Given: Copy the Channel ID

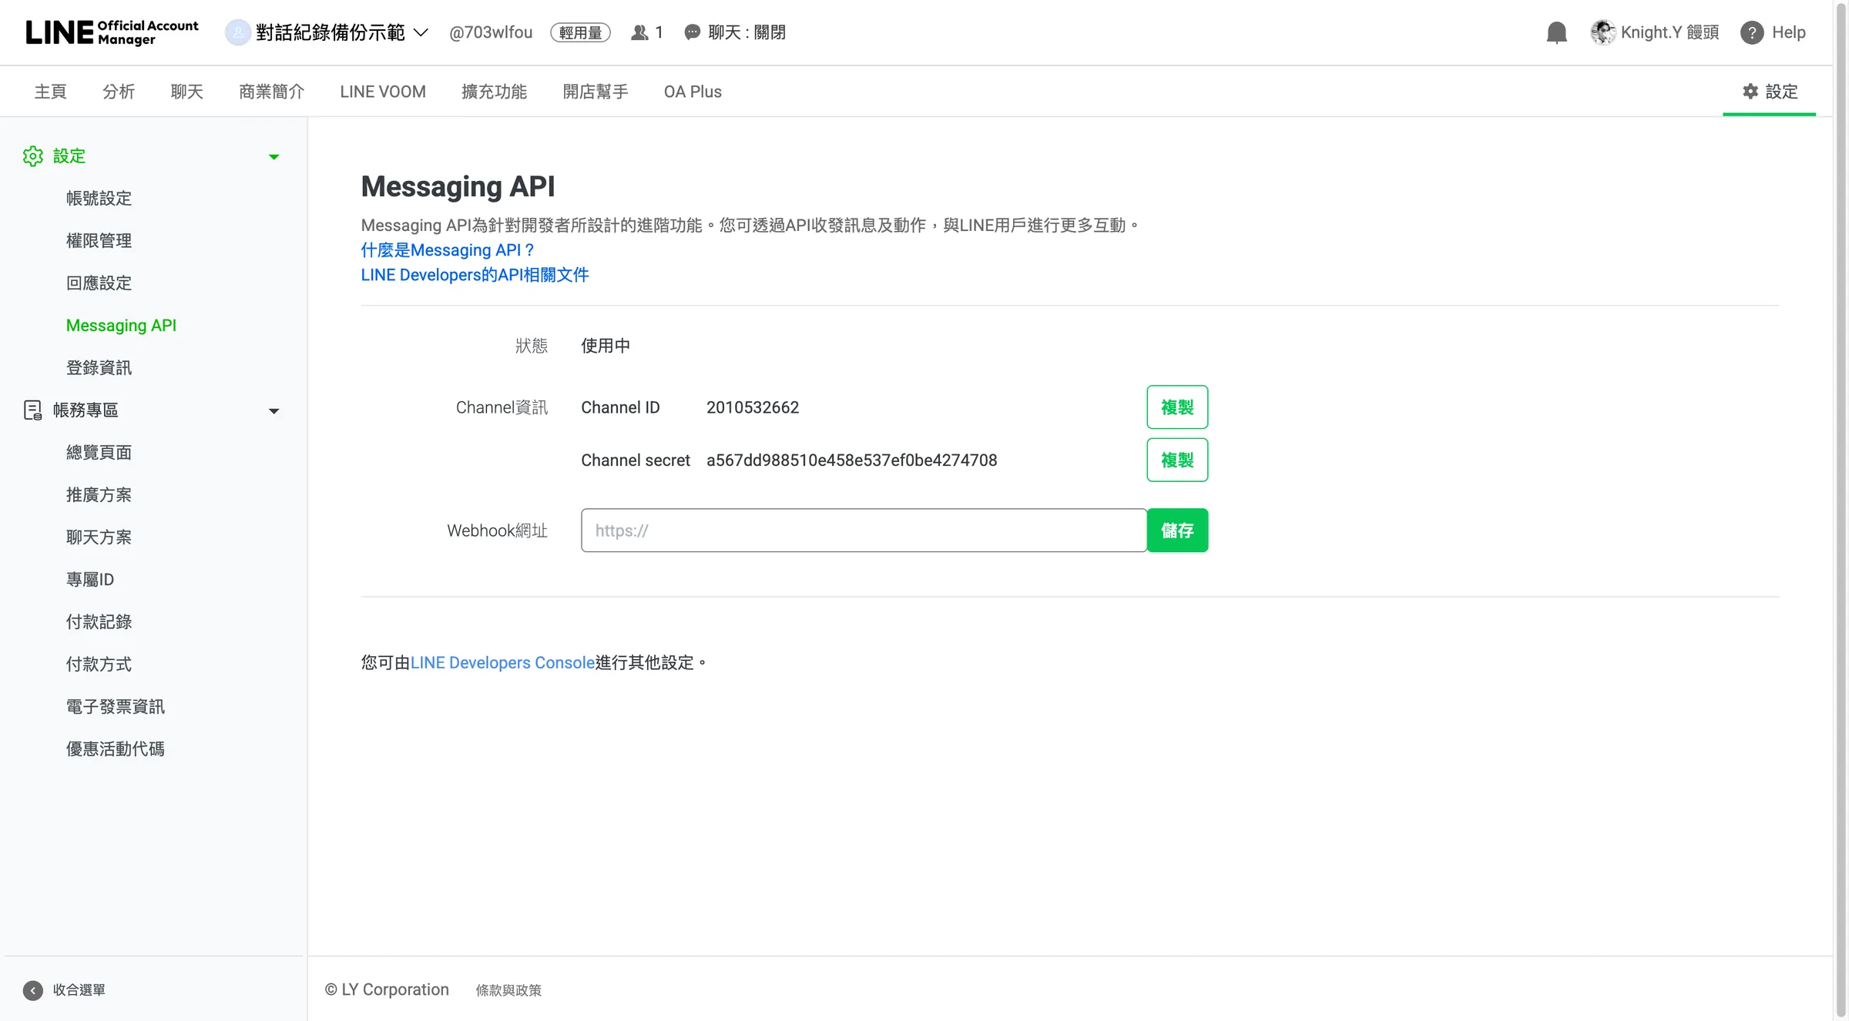Looking at the screenshot, I should pos(1177,407).
